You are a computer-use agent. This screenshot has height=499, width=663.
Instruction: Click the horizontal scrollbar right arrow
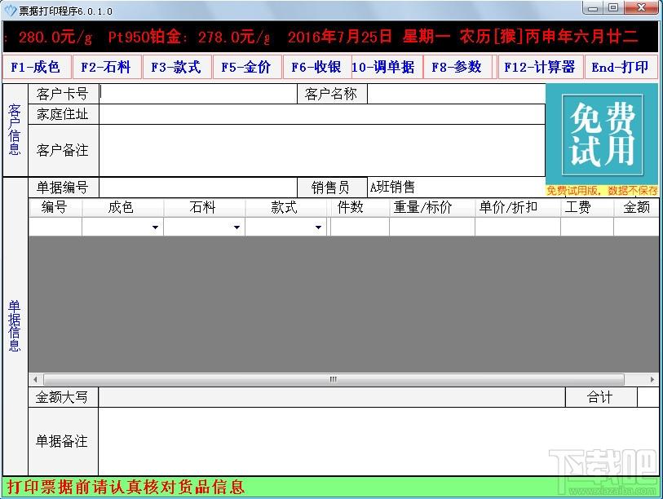click(x=652, y=379)
